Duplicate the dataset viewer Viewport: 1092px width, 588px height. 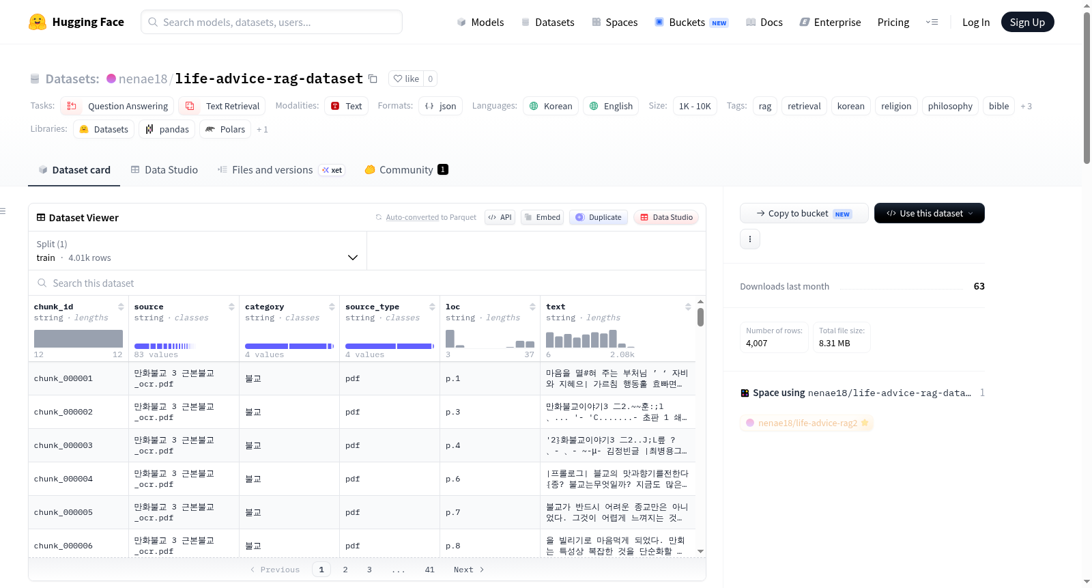coord(599,217)
